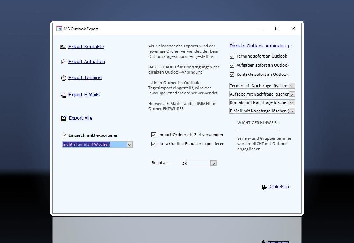This screenshot has width=354, height=243.
Task: Uncheck nur aktuellen Benutzer exportieren
Action: click(153, 144)
